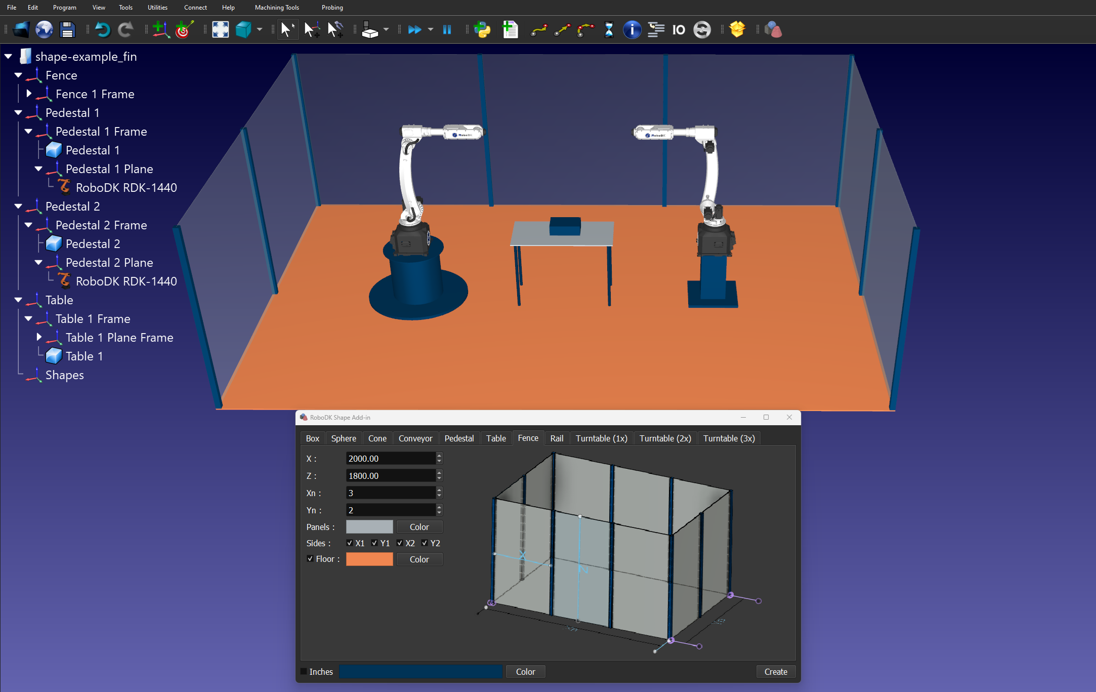Enable the Inches checkbox
The image size is (1096, 692).
[x=304, y=671]
